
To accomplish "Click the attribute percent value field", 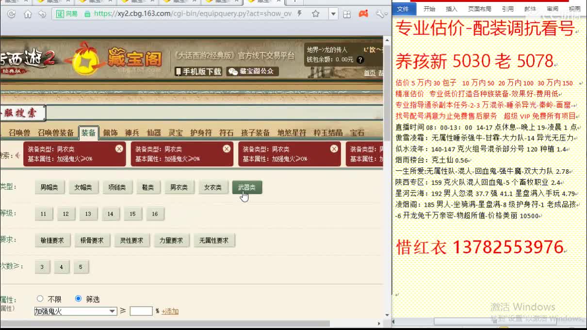I will click(141, 311).
